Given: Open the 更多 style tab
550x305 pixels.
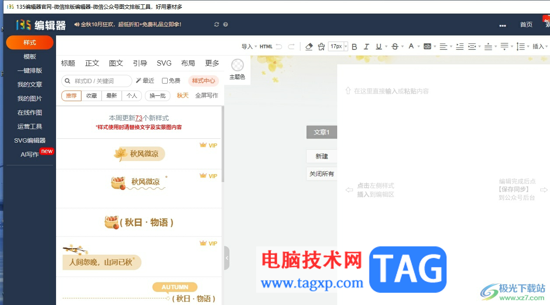Looking at the screenshot, I should (x=212, y=63).
